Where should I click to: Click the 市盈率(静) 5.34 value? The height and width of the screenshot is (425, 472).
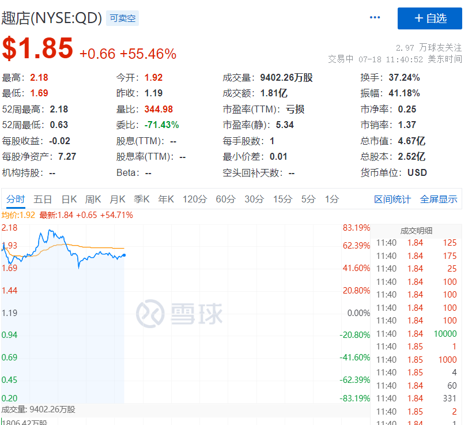click(285, 125)
